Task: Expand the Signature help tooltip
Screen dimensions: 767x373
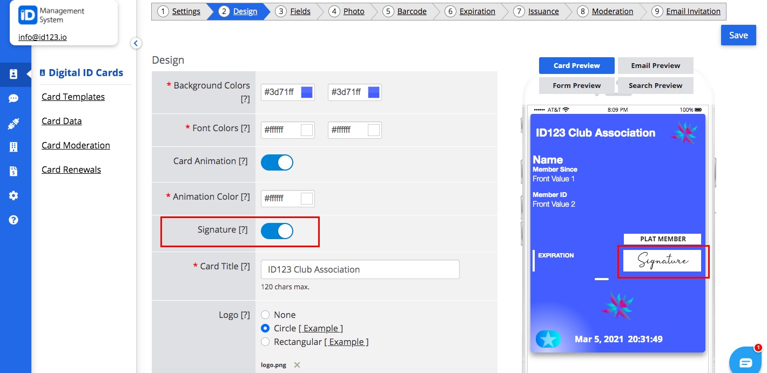Action: click(244, 229)
